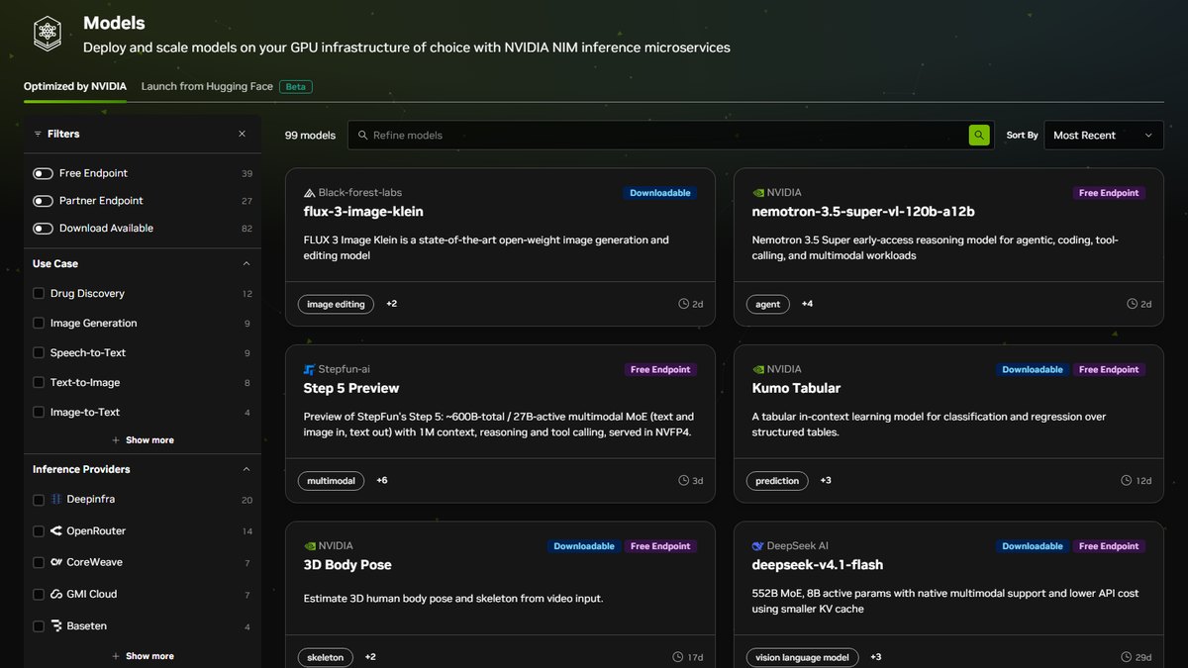Viewport: 1188px width, 668px height.
Task: Click the Beta badge next to Hugging Face
Action: click(x=296, y=87)
